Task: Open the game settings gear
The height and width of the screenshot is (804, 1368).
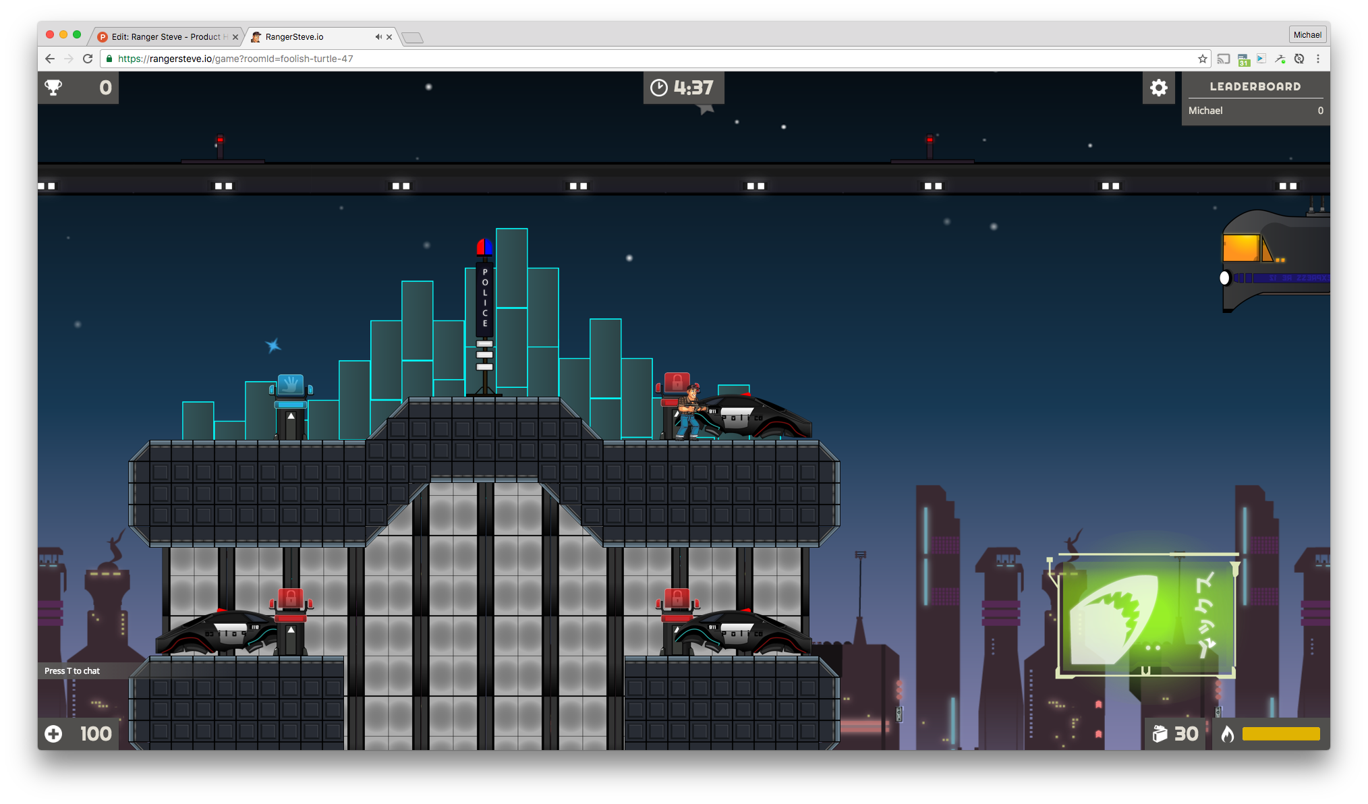Action: [1158, 88]
